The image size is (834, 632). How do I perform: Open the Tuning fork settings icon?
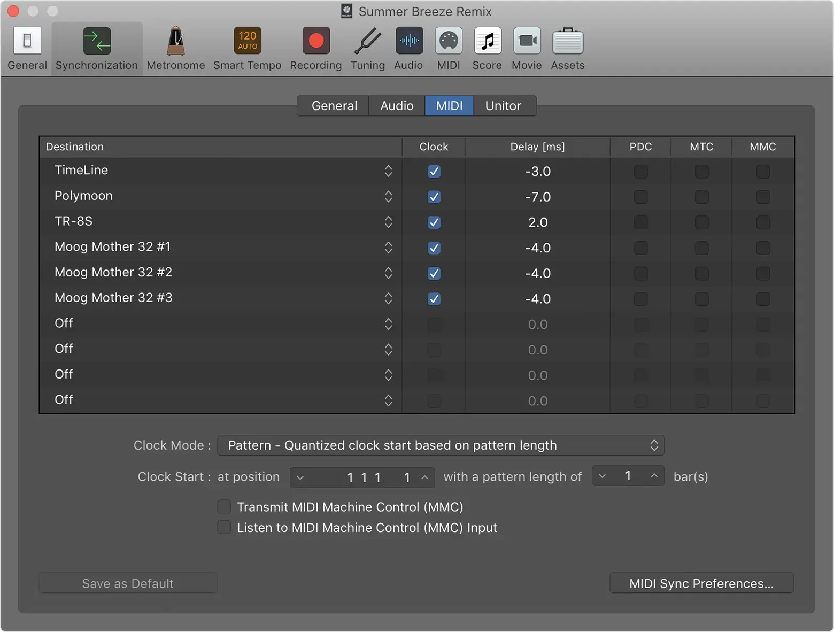367,42
